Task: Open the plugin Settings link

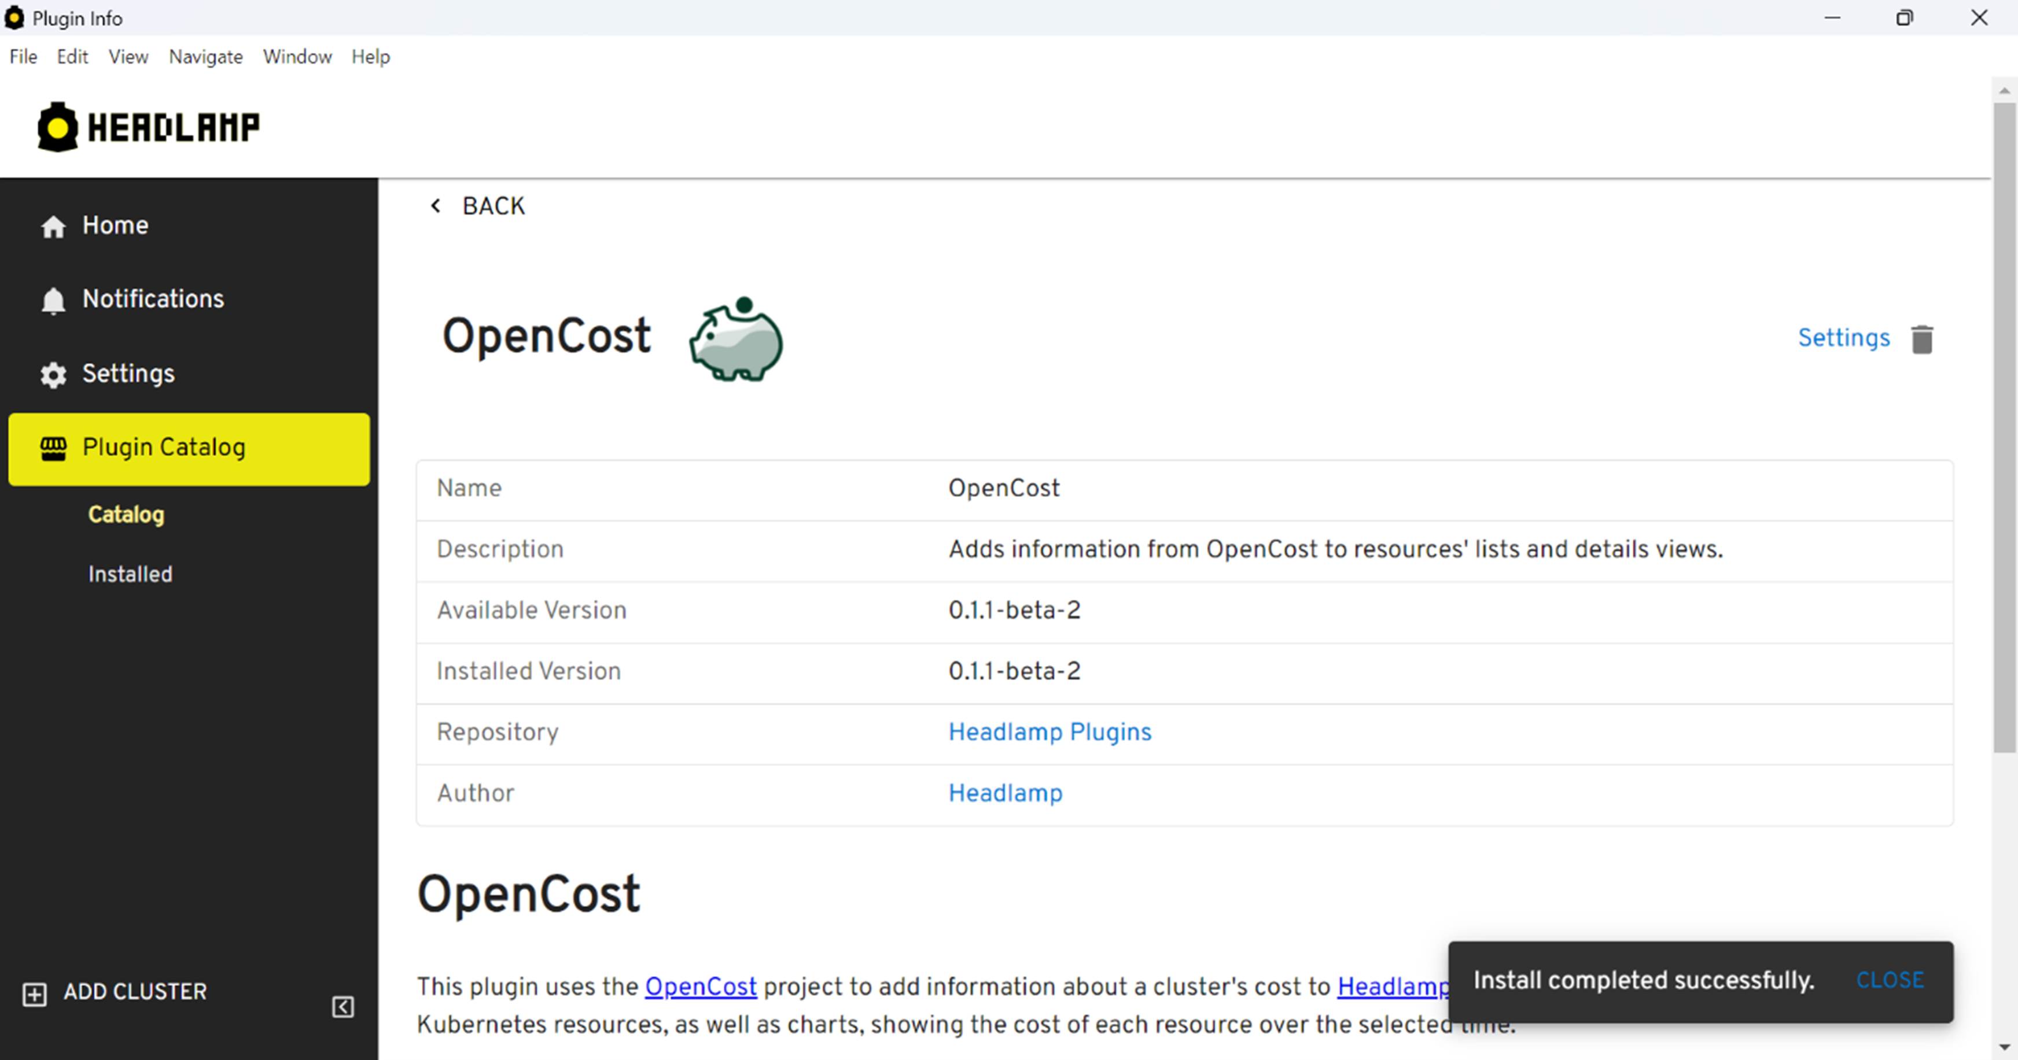Action: [1844, 337]
